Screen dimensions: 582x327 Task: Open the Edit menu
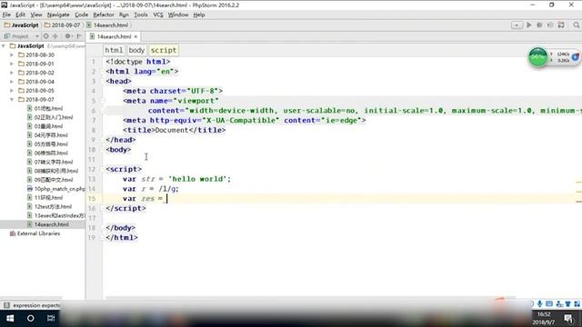20,15
